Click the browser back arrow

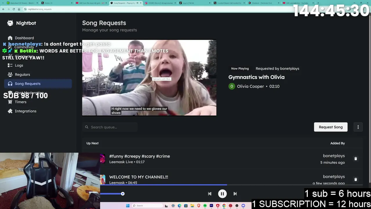coord(3,9)
